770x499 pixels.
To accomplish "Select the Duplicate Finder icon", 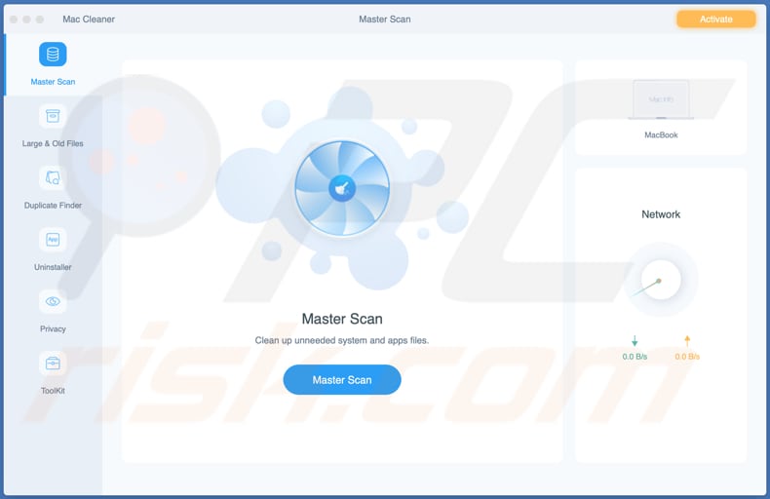I will coord(53,177).
